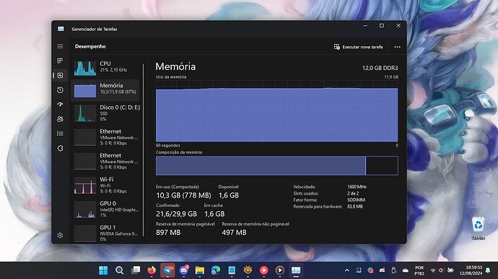
Task: Click the USB device tray icon
Action: (x=394, y=270)
